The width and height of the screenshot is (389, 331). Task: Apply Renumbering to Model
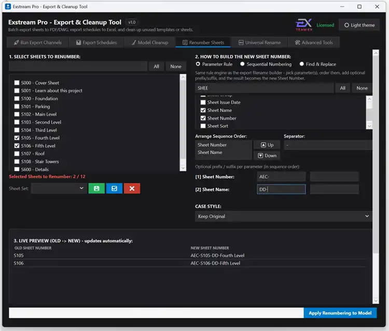click(340, 313)
